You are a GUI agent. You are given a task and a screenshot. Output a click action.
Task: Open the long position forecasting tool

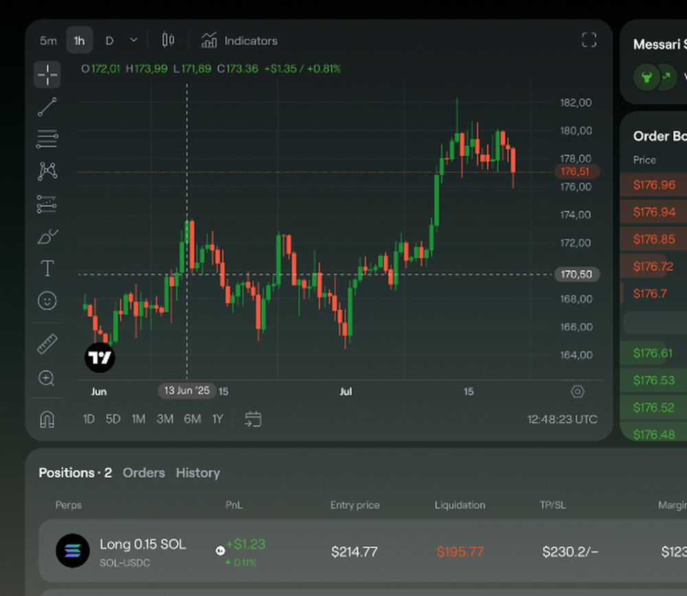(x=47, y=204)
